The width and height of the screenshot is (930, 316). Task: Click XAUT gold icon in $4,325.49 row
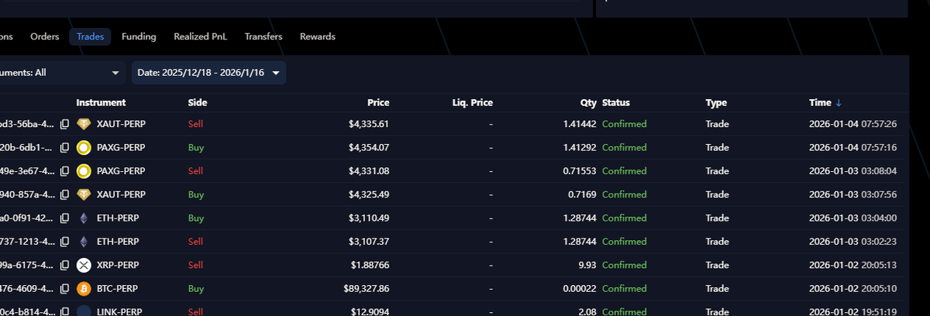[x=84, y=194]
